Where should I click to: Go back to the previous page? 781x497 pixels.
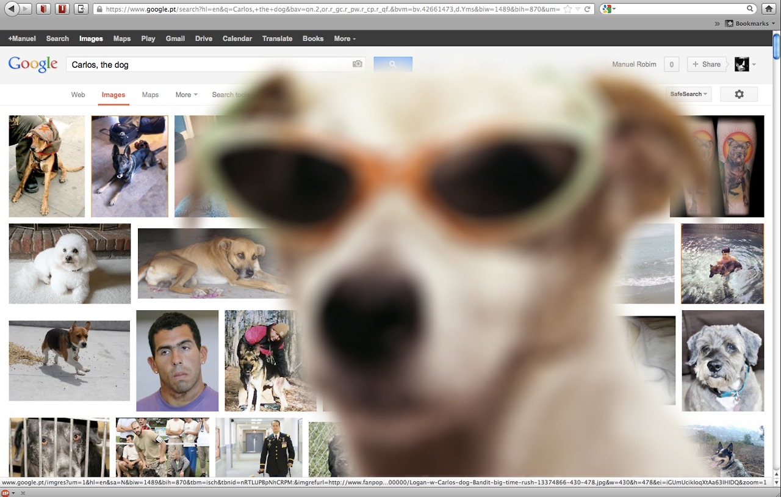[x=11, y=9]
